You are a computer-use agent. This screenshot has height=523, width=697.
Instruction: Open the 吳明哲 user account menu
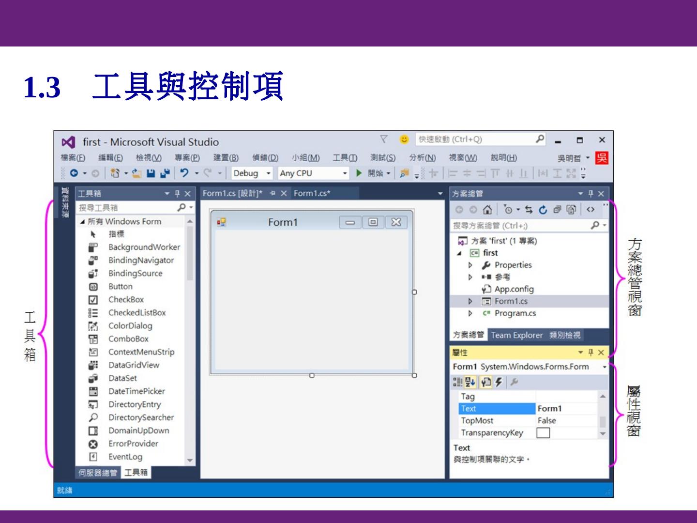574,158
